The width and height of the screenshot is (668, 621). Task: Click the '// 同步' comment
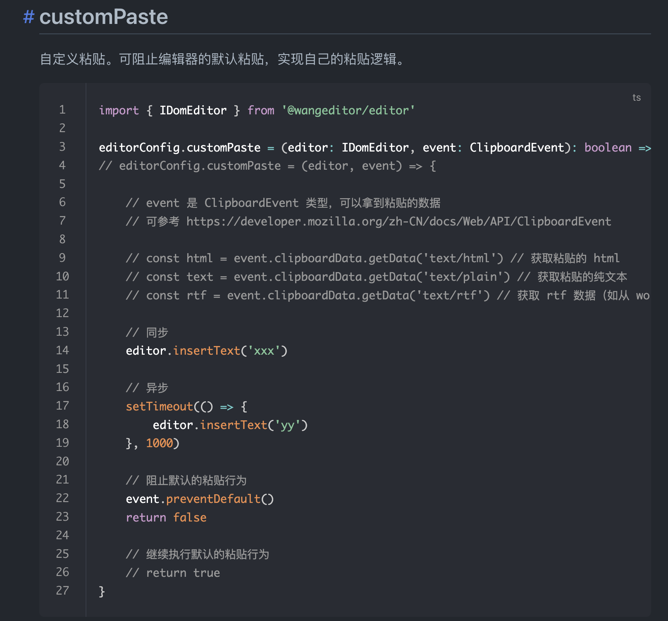[x=147, y=332]
